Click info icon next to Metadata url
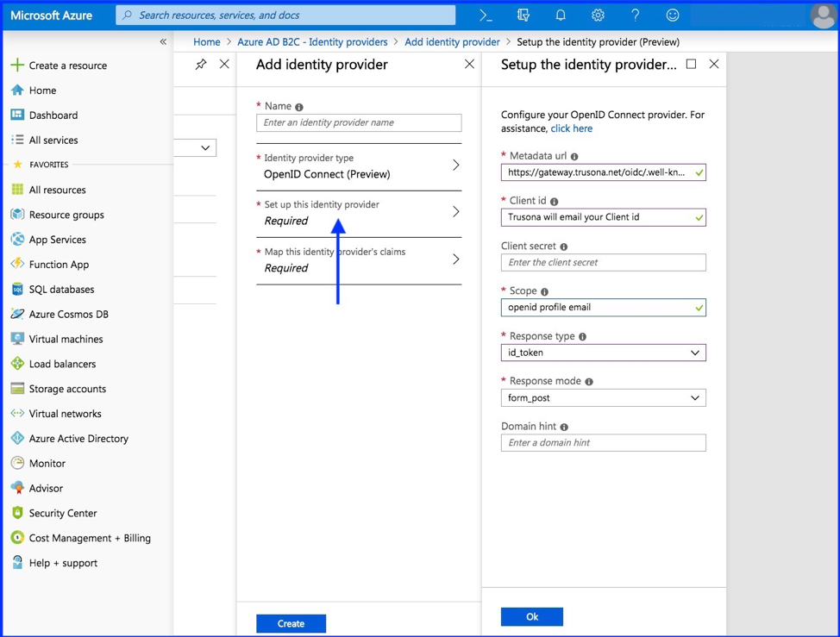Image resolution: width=840 pixels, height=637 pixels. (x=574, y=157)
